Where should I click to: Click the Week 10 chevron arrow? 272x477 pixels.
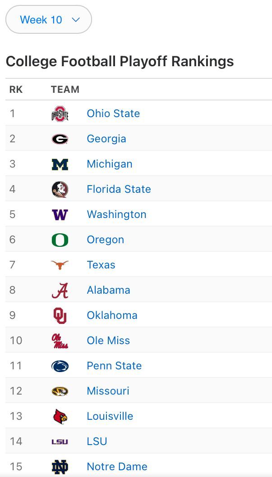(75, 20)
